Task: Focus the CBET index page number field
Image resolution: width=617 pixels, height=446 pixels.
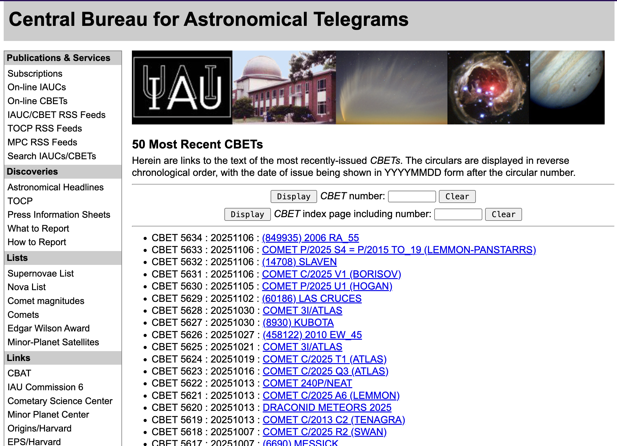Action: (458, 214)
